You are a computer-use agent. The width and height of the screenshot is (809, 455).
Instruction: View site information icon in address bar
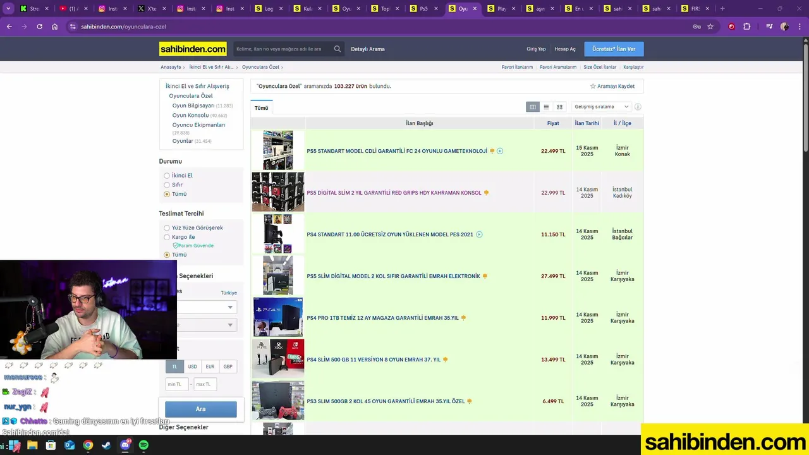click(x=73, y=27)
